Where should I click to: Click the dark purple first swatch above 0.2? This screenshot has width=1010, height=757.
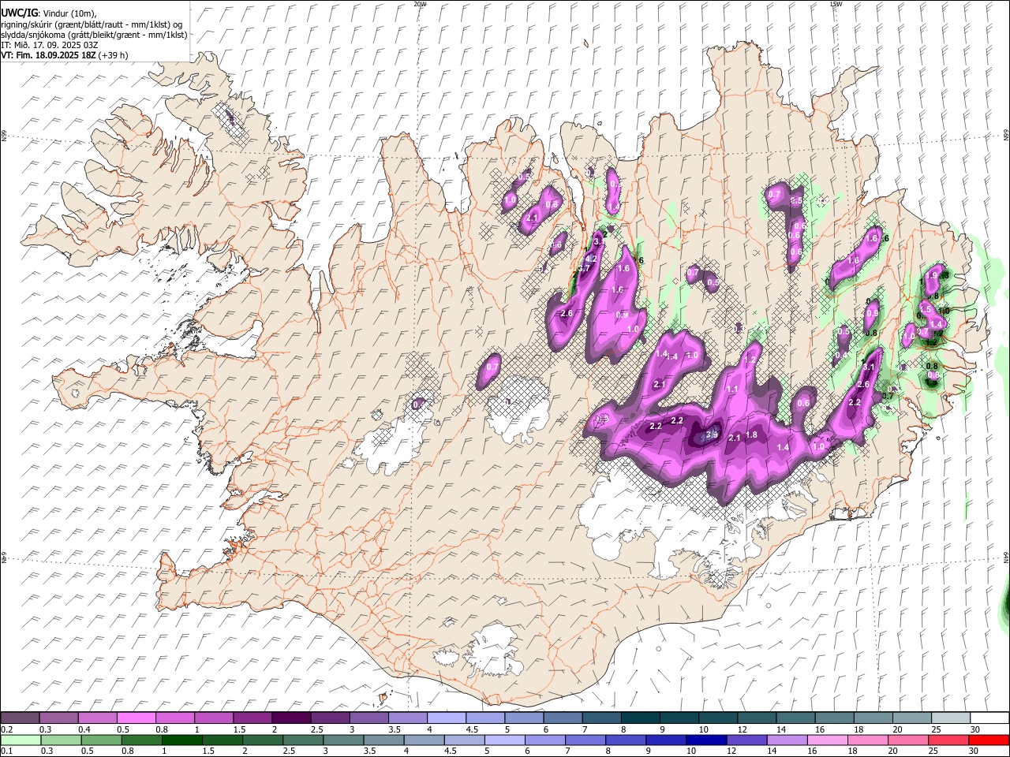click(x=20, y=718)
